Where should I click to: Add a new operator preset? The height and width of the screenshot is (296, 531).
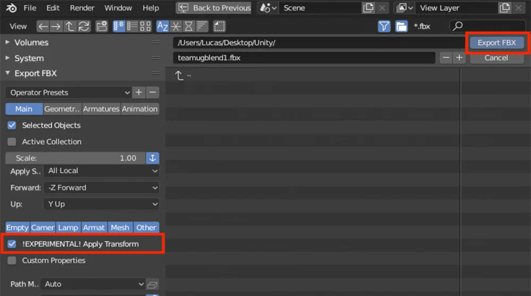(139, 92)
